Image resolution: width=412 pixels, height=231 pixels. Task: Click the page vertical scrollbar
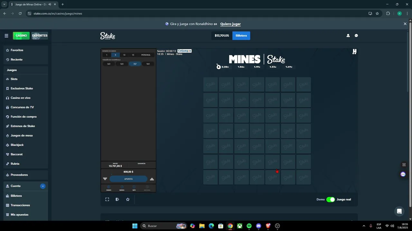point(410,114)
